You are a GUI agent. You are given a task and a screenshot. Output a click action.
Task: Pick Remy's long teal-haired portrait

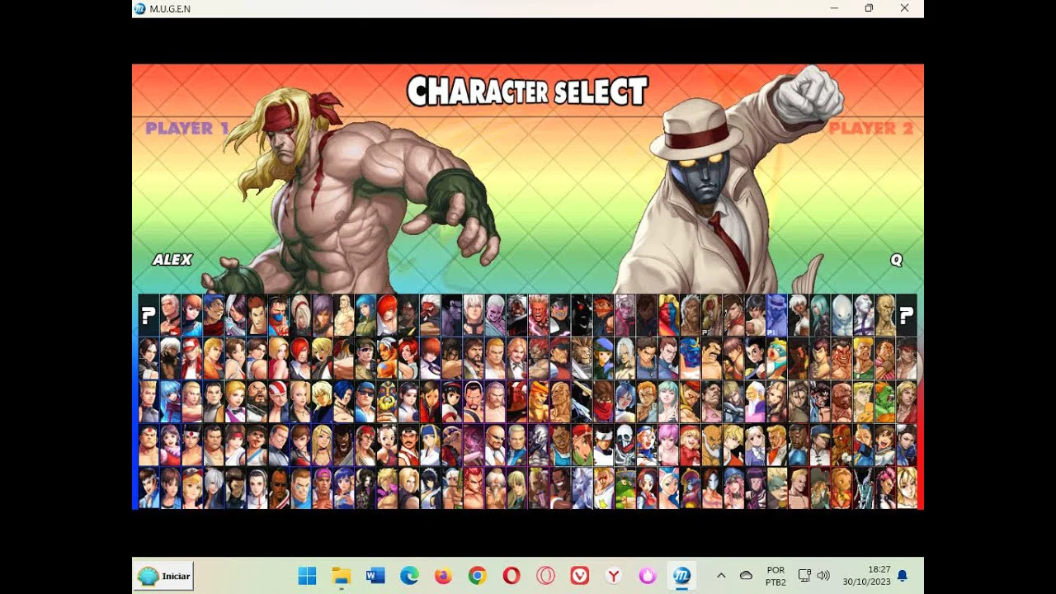820,315
